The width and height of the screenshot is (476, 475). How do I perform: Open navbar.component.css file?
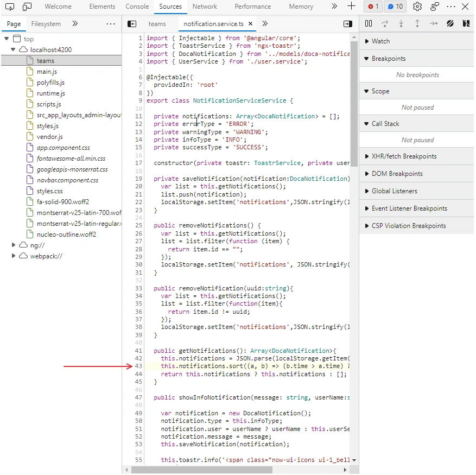67,180
